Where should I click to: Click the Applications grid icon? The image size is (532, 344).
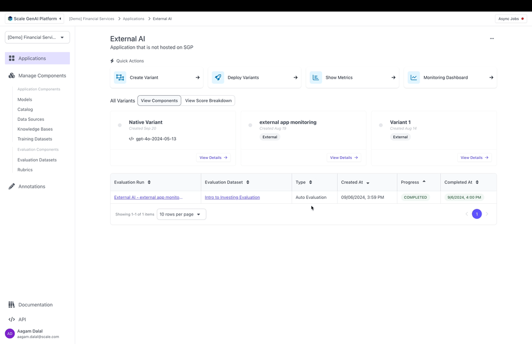pos(12,58)
